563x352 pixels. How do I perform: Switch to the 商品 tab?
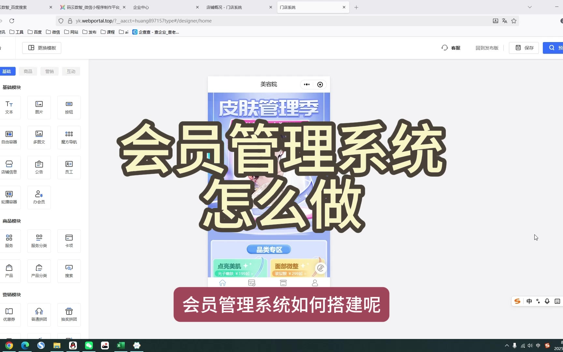[28, 71]
